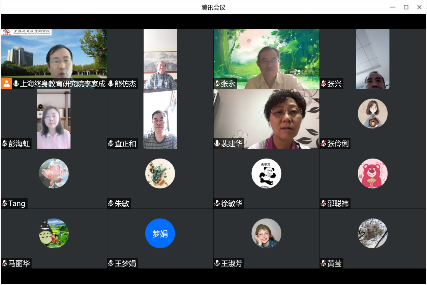Screen dimensions: 427x285
Task: Click the Totoro avatar of 马丽华
Action: point(54,233)
